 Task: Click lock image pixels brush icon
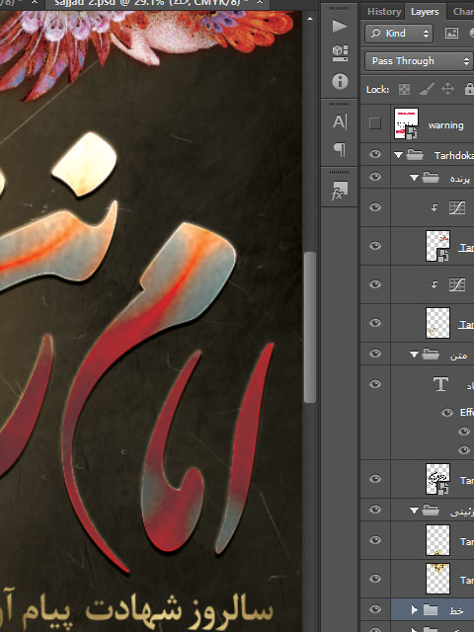tap(426, 89)
